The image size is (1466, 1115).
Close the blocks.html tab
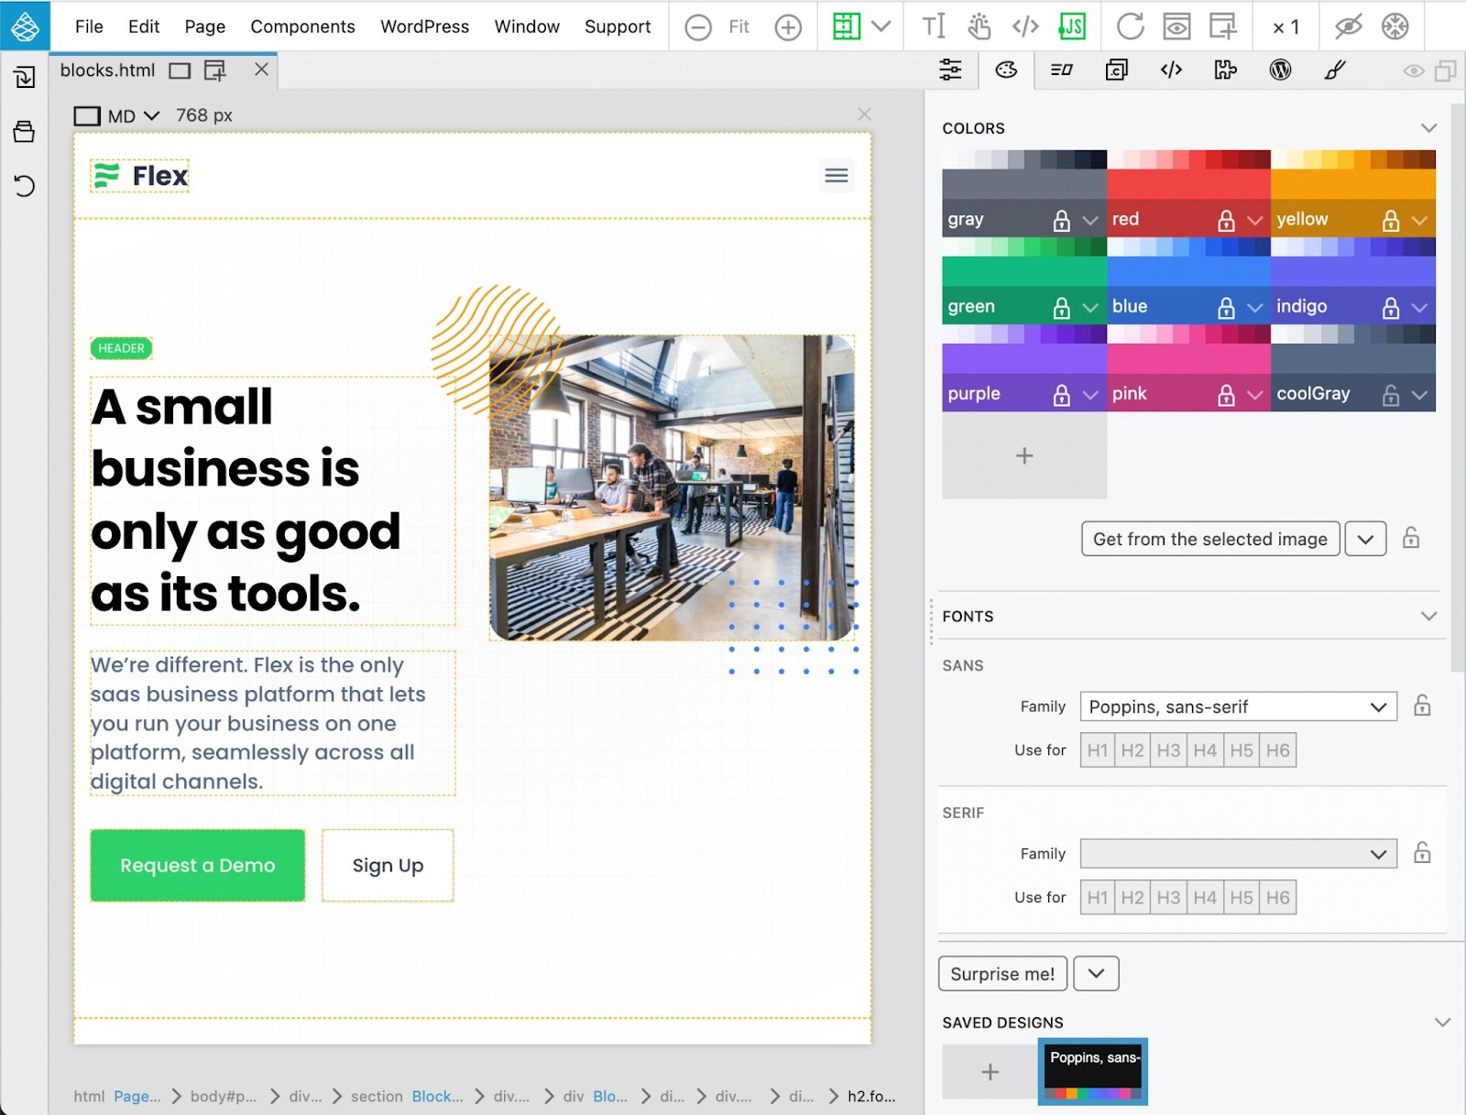261,70
